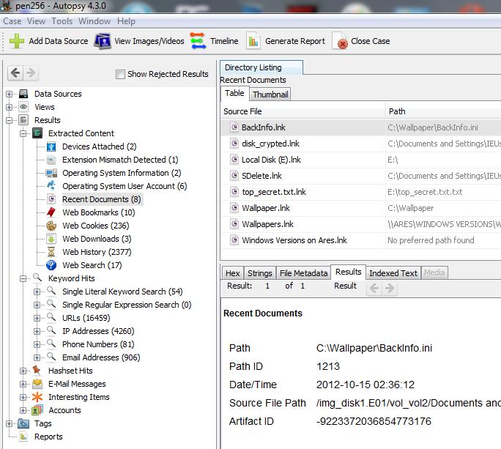501x449 pixels.
Task: Open the Case menu
Action: click(12, 21)
